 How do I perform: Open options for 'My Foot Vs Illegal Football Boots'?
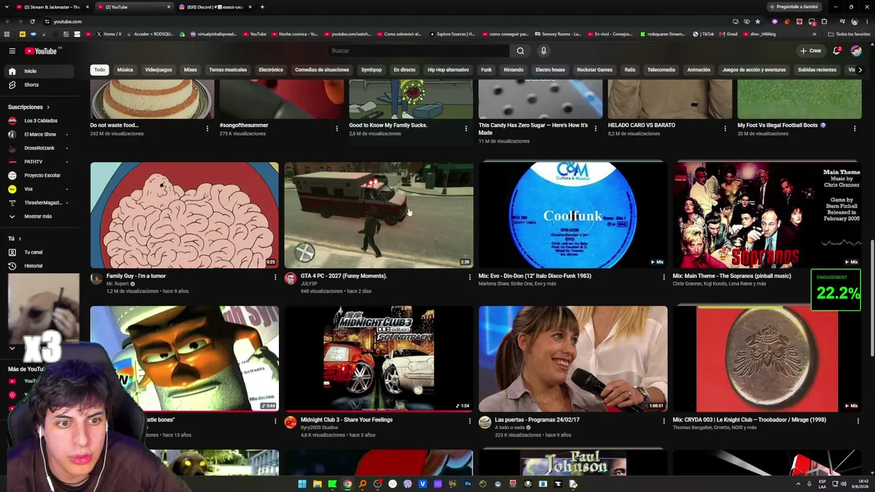pyautogui.click(x=854, y=128)
